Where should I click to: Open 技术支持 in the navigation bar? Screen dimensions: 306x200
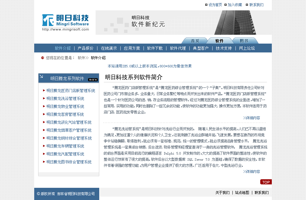[x=224, y=48]
